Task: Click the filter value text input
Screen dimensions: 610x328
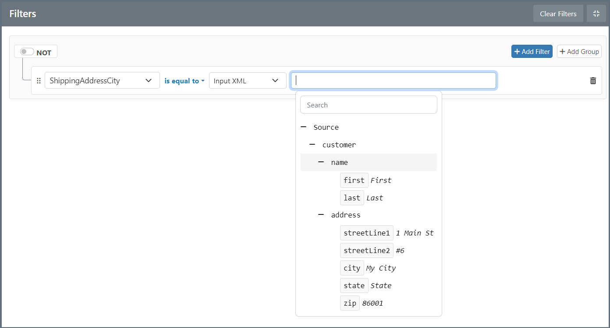Action: pyautogui.click(x=393, y=81)
